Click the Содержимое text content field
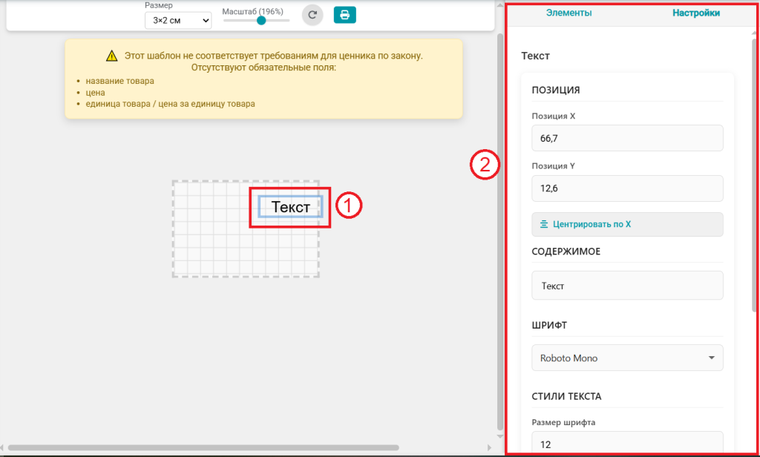This screenshot has width=760, height=457. [627, 285]
